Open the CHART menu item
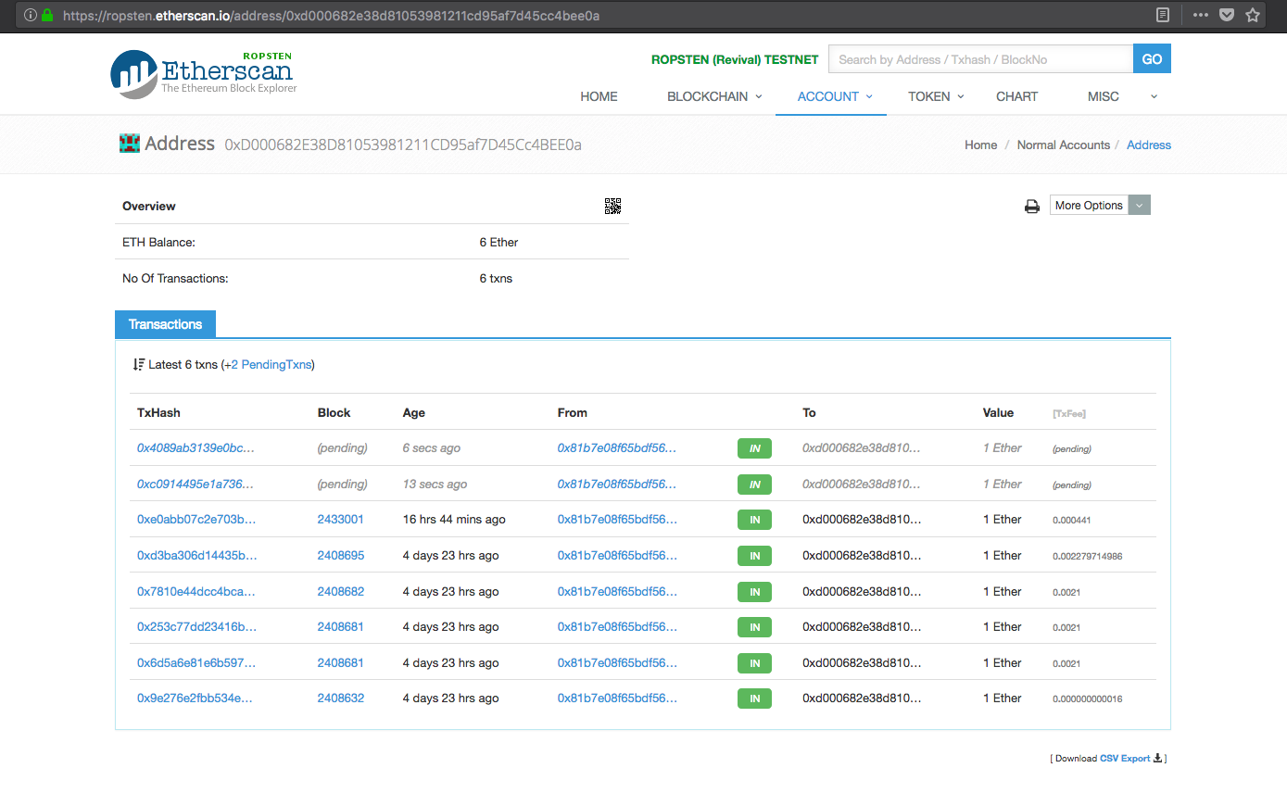Viewport: 1287px width, 793px height. point(1016,96)
